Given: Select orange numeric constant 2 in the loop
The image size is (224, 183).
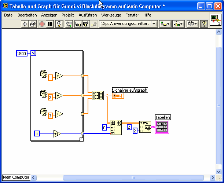Looking at the screenshot, I should coord(50,97).
